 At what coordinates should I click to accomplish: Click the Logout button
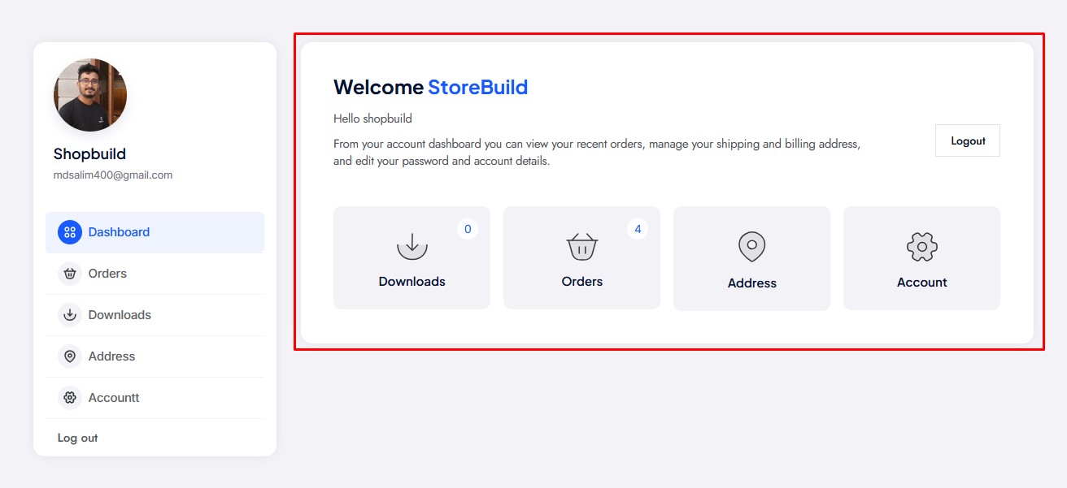click(968, 140)
